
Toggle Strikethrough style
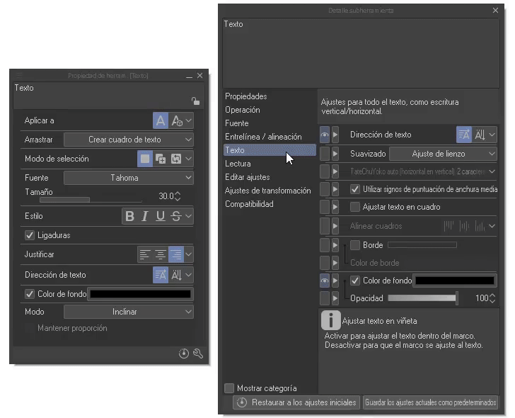click(176, 216)
